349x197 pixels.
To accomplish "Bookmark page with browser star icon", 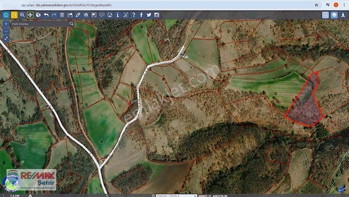I will [x=316, y=5].
